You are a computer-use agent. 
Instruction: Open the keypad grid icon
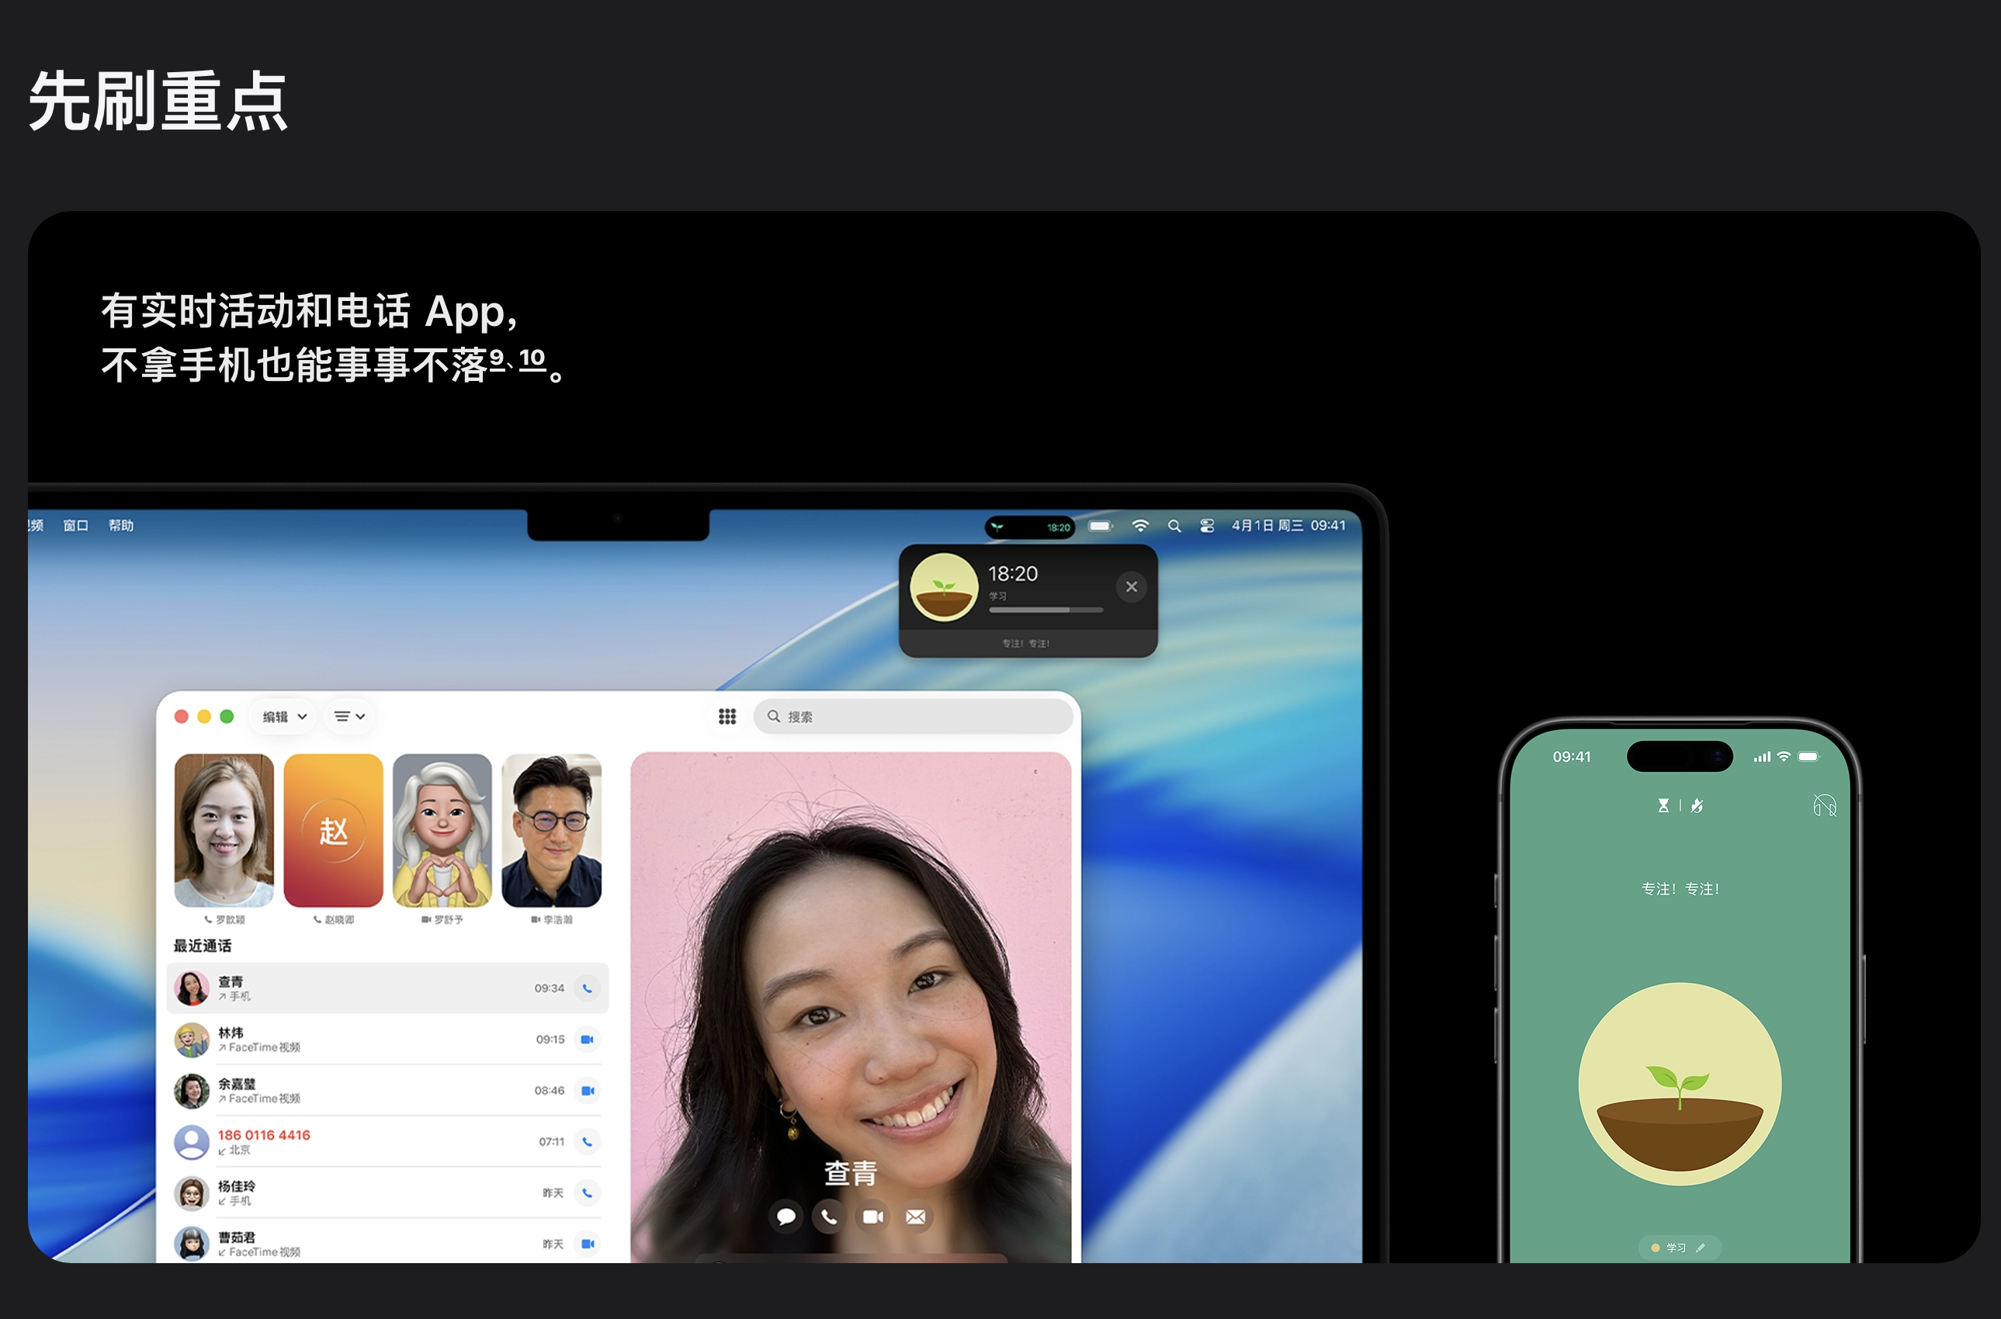click(x=727, y=716)
